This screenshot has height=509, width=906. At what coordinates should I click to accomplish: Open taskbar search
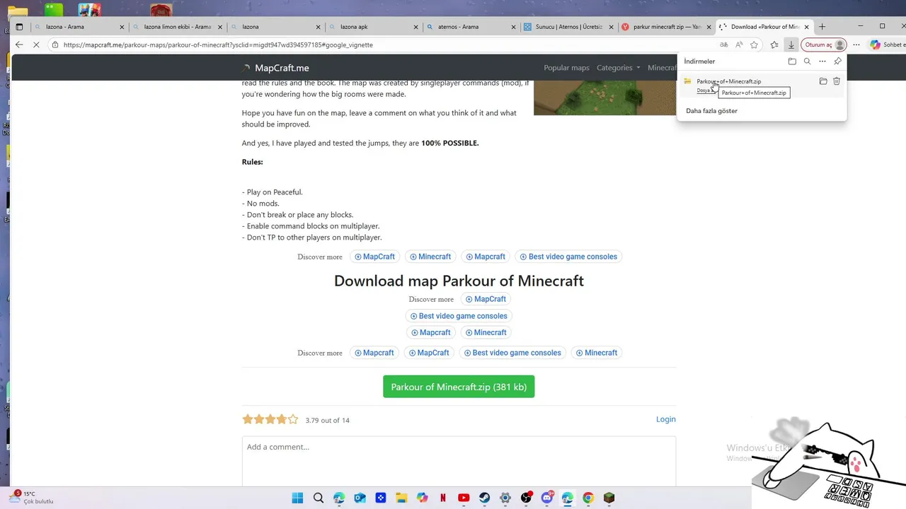pos(319,498)
